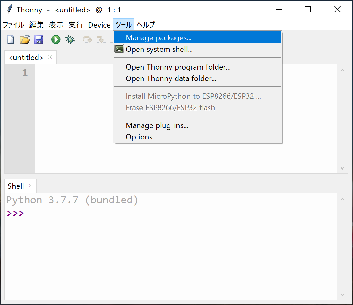Click the Step over arrow icon
Image resolution: width=353 pixels, height=305 pixels.
click(x=87, y=40)
